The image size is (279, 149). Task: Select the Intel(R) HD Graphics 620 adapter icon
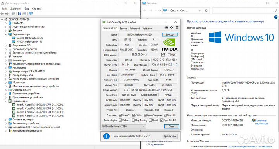point(14,38)
